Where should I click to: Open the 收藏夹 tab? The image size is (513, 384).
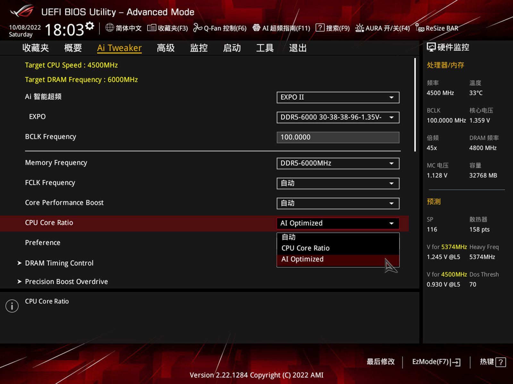36,48
